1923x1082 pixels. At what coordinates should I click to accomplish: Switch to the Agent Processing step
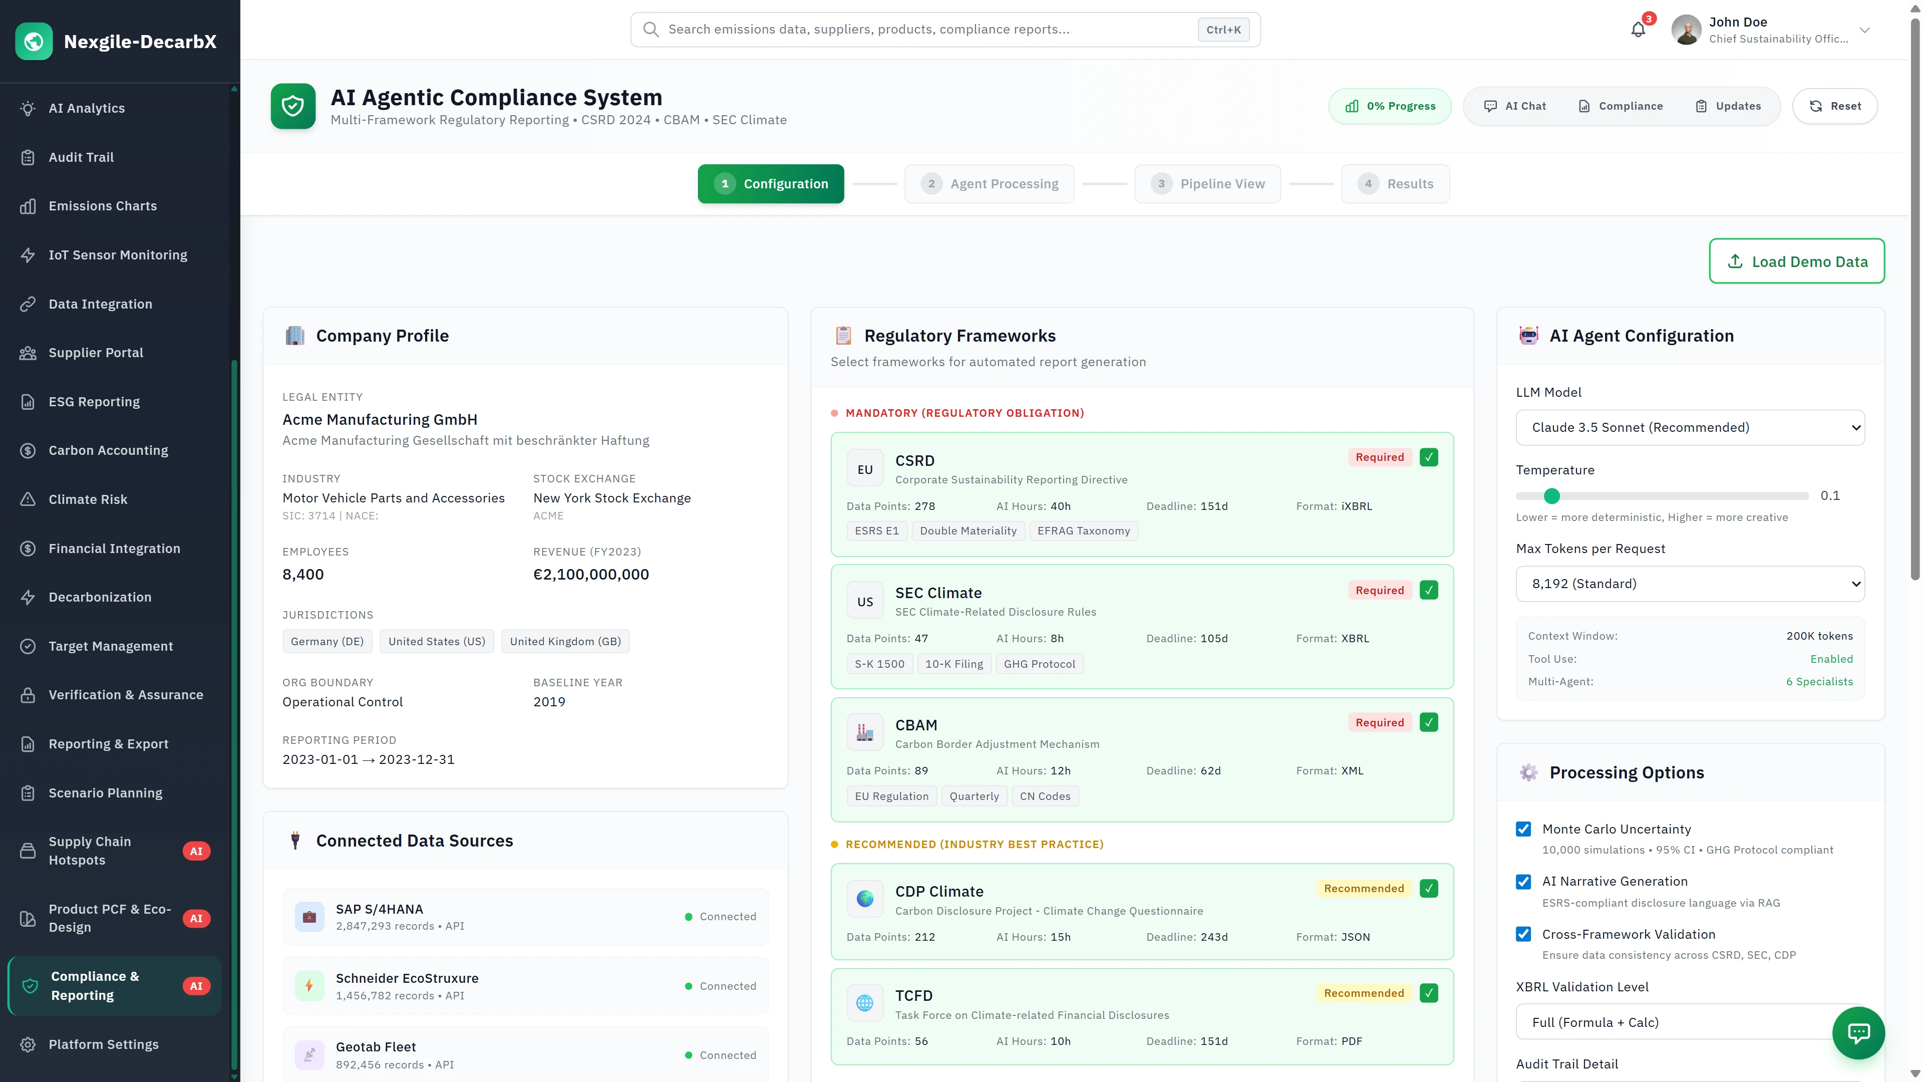[989, 184]
